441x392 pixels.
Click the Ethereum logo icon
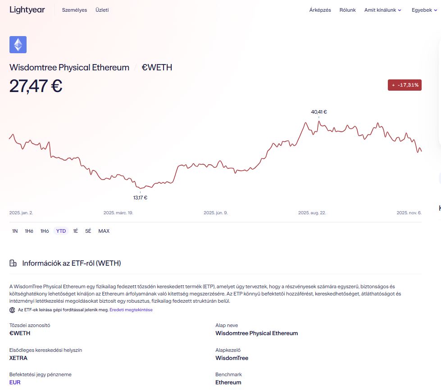point(18,44)
